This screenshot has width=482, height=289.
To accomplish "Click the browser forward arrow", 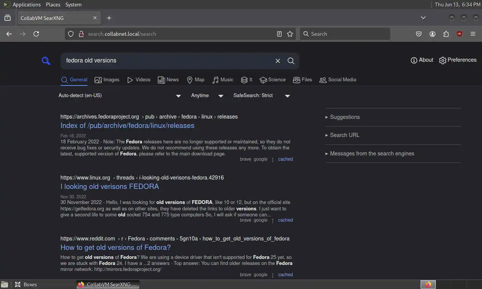I will point(23,34).
